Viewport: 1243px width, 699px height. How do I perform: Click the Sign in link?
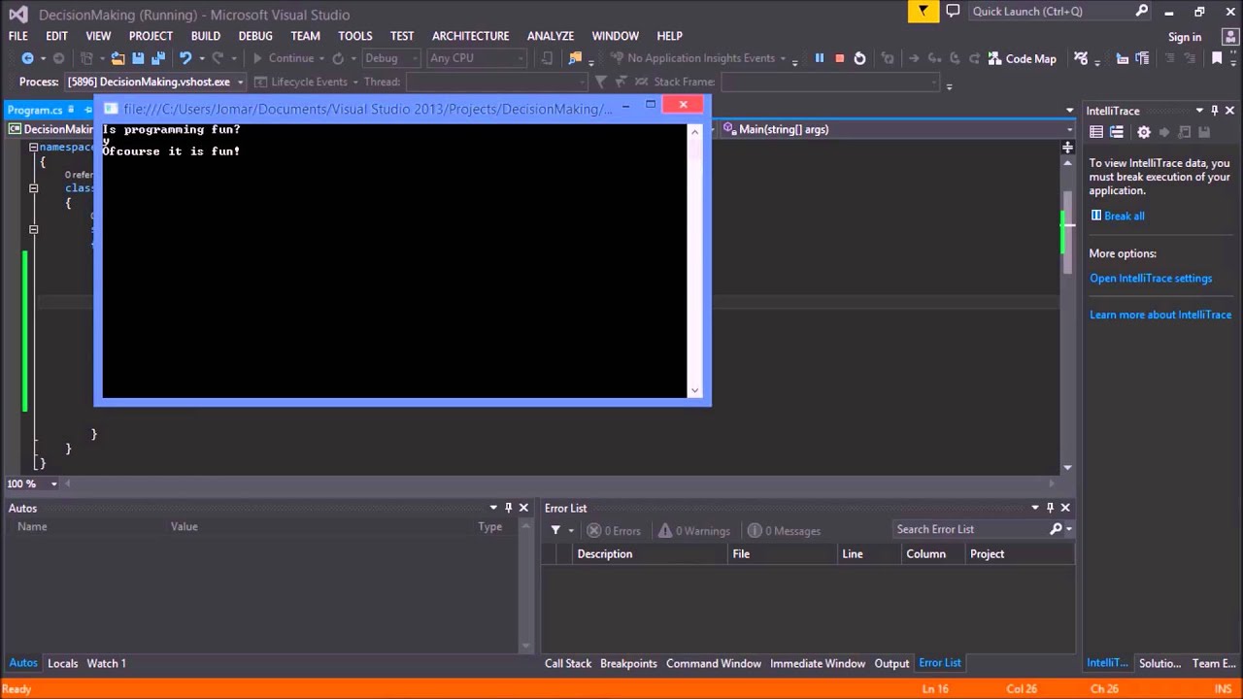pyautogui.click(x=1185, y=37)
